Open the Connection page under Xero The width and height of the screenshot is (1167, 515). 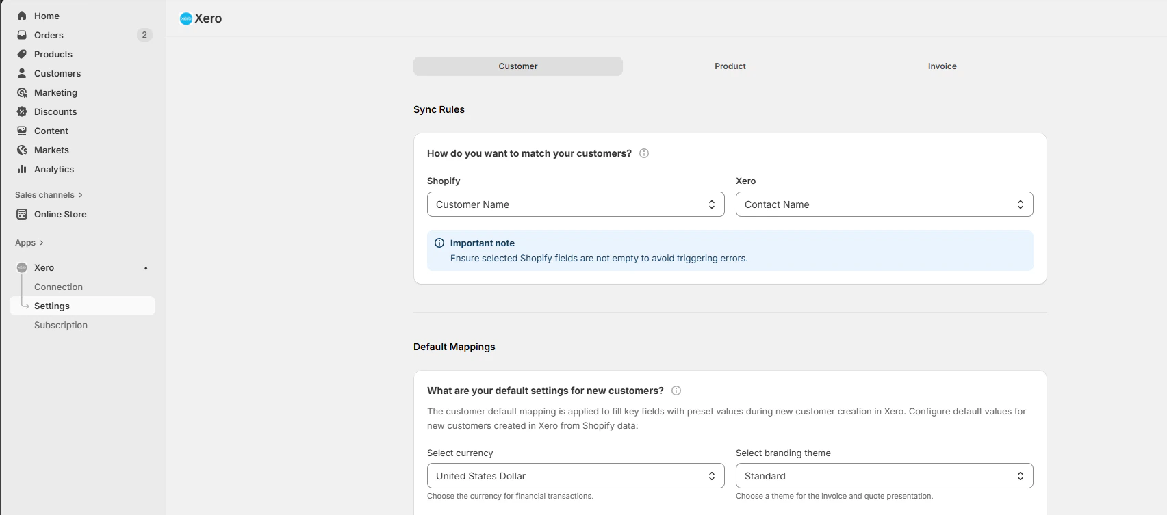[x=58, y=287]
